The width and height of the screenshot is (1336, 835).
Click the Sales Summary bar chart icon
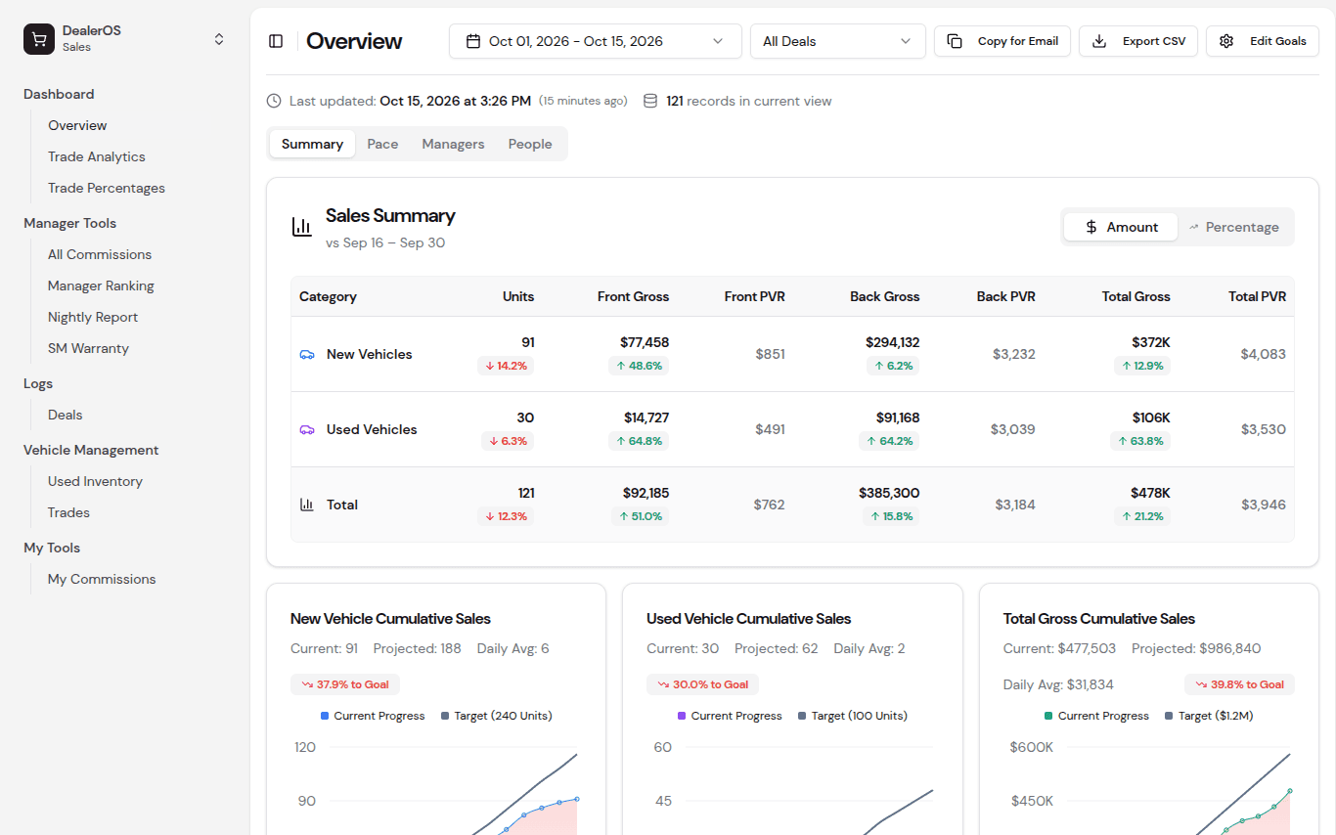click(x=302, y=227)
